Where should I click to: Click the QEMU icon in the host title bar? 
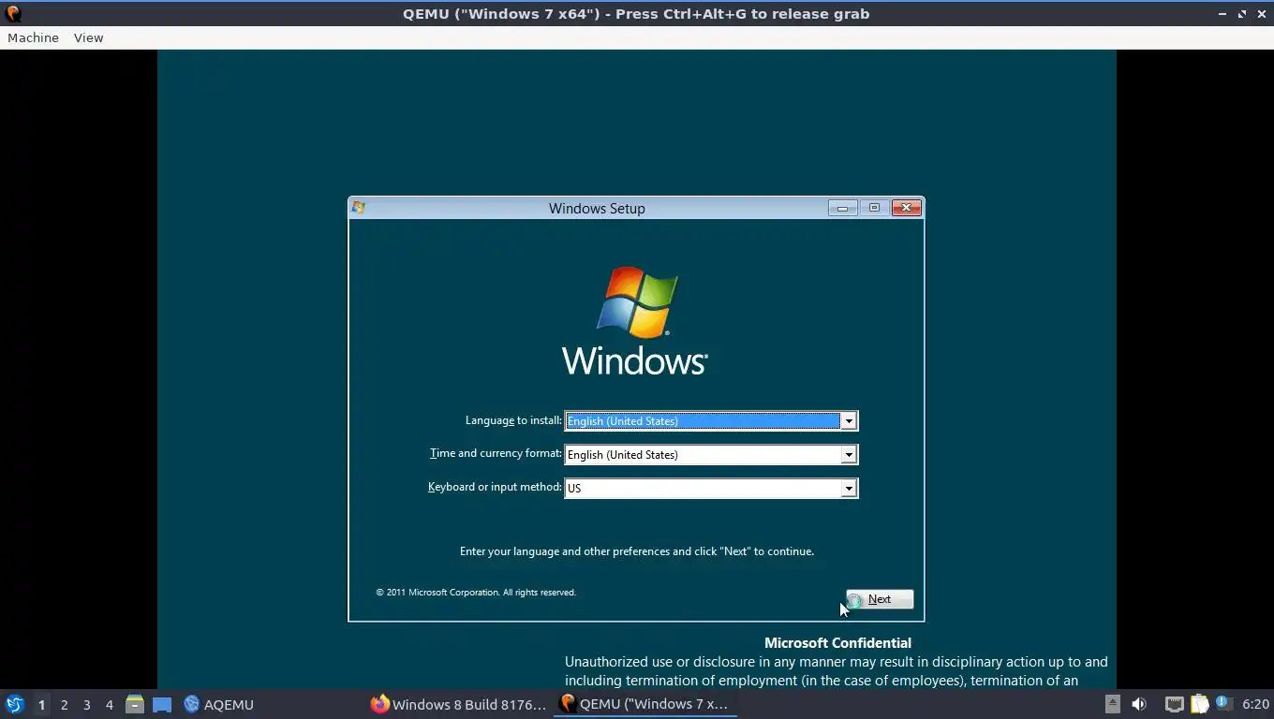13,14
